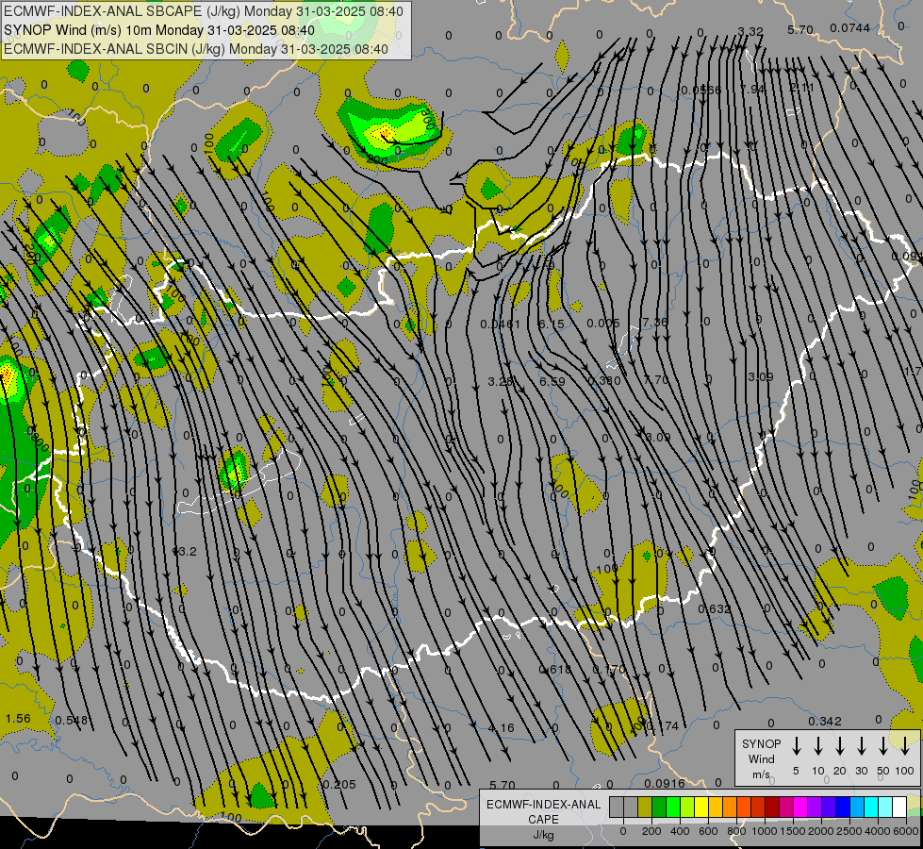Click the 3.28 value on the map
This screenshot has width=923, height=849.
click(x=501, y=381)
